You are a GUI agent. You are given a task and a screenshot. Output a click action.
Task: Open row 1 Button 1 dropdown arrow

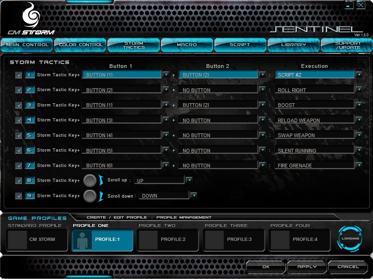coord(166,74)
